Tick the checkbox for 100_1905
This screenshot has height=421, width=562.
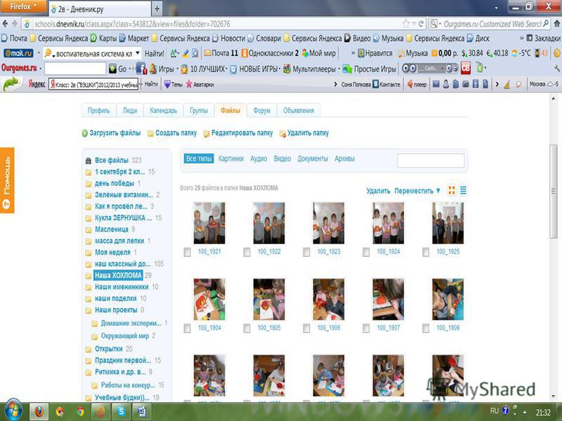[x=247, y=328]
